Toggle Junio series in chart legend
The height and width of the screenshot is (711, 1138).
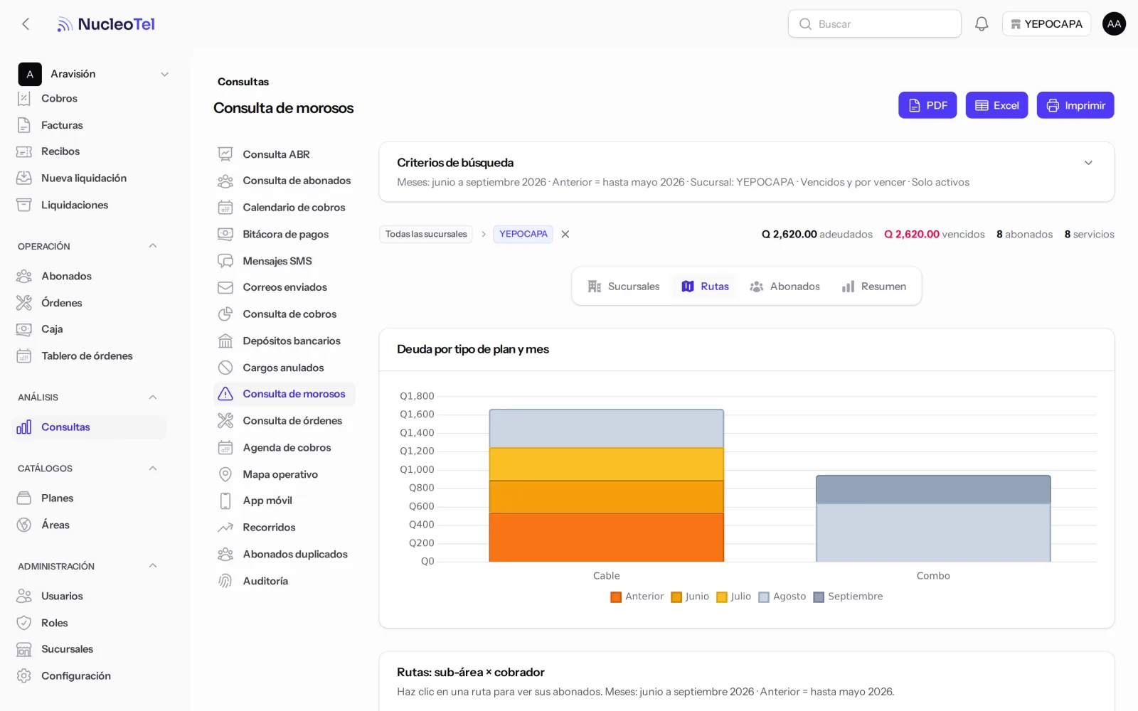tap(690, 597)
